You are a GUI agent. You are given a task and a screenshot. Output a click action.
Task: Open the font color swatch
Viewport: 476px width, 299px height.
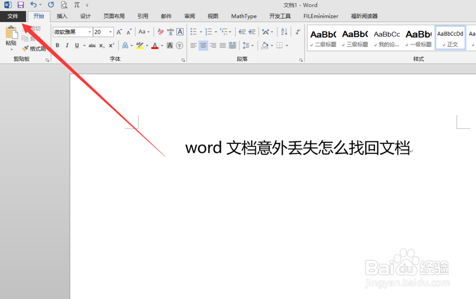(x=155, y=45)
